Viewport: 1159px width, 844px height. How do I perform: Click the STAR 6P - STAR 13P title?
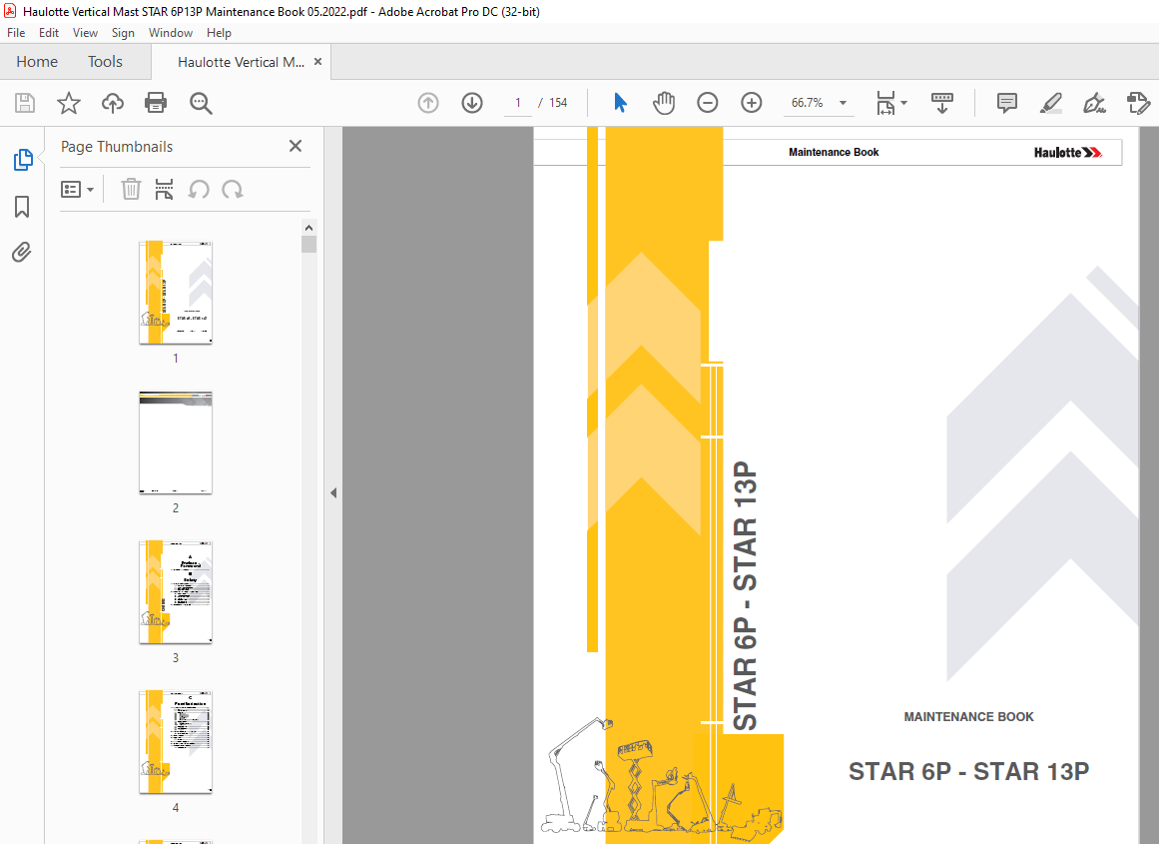pos(968,771)
